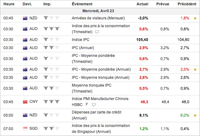200x136 pixels.
Task: Sort by the Heure column header
Action: (8, 4)
